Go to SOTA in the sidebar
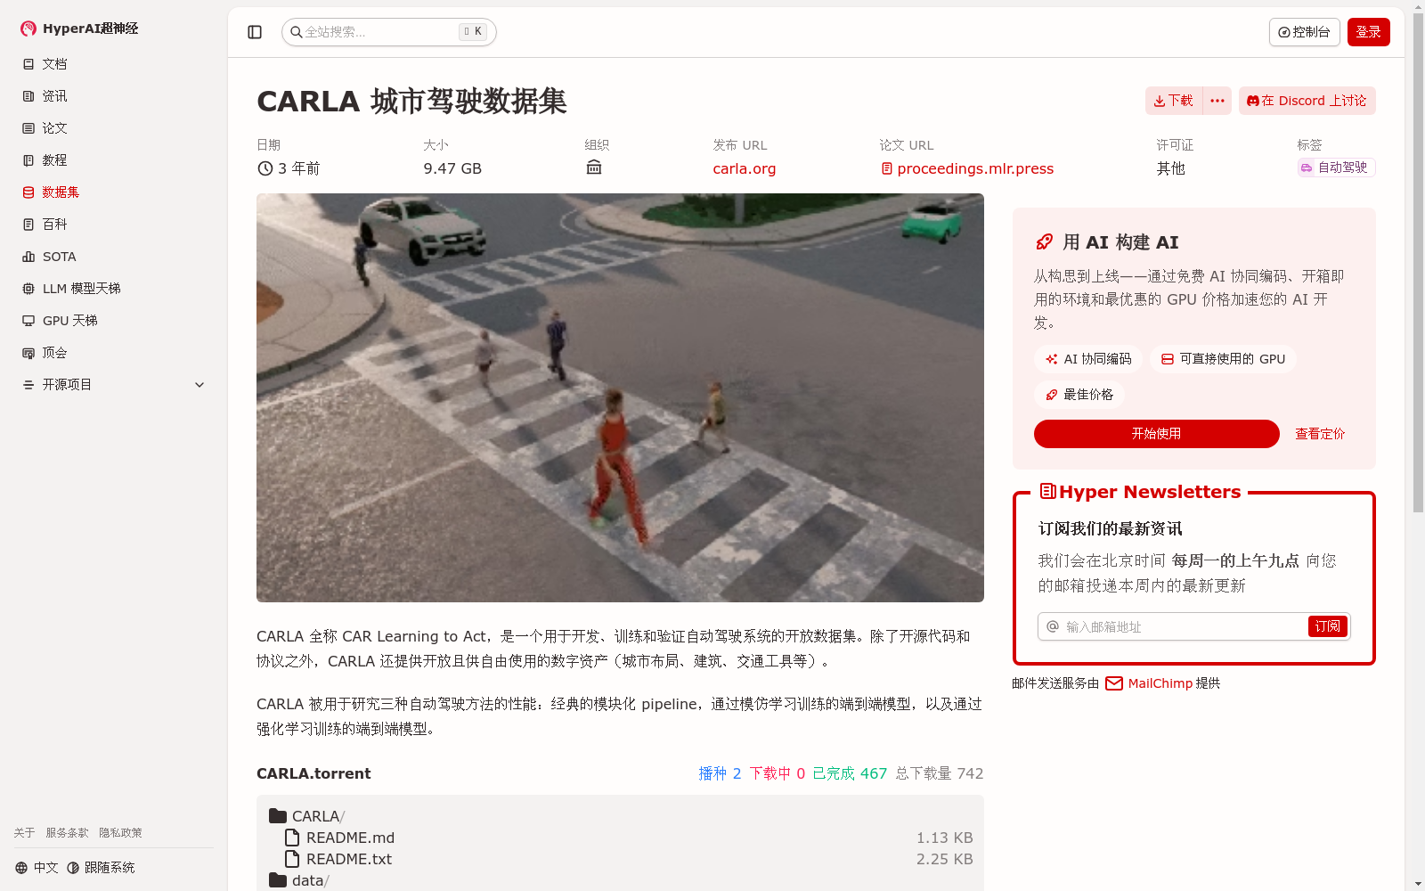1425x891 pixels. pos(113,257)
